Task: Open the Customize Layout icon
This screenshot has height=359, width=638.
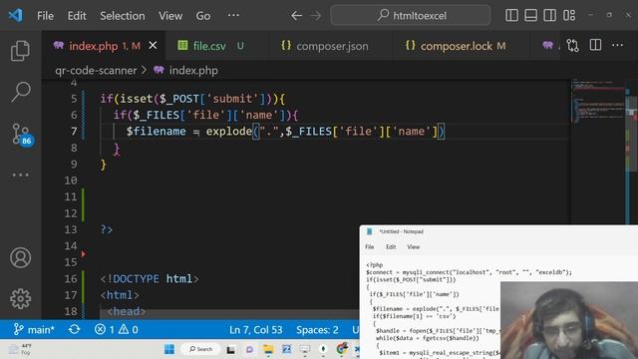Action: tap(569, 16)
